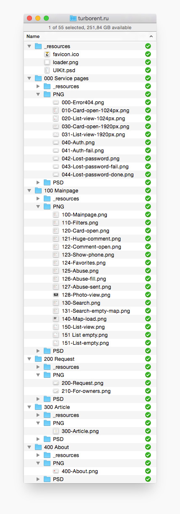Collapse the PNG folder in 000 Service pages
The image size is (180, 514).
click(38, 95)
